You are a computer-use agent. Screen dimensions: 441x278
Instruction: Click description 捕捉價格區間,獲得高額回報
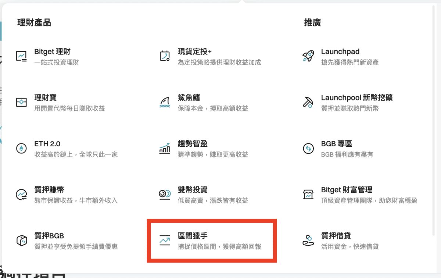tap(219, 246)
